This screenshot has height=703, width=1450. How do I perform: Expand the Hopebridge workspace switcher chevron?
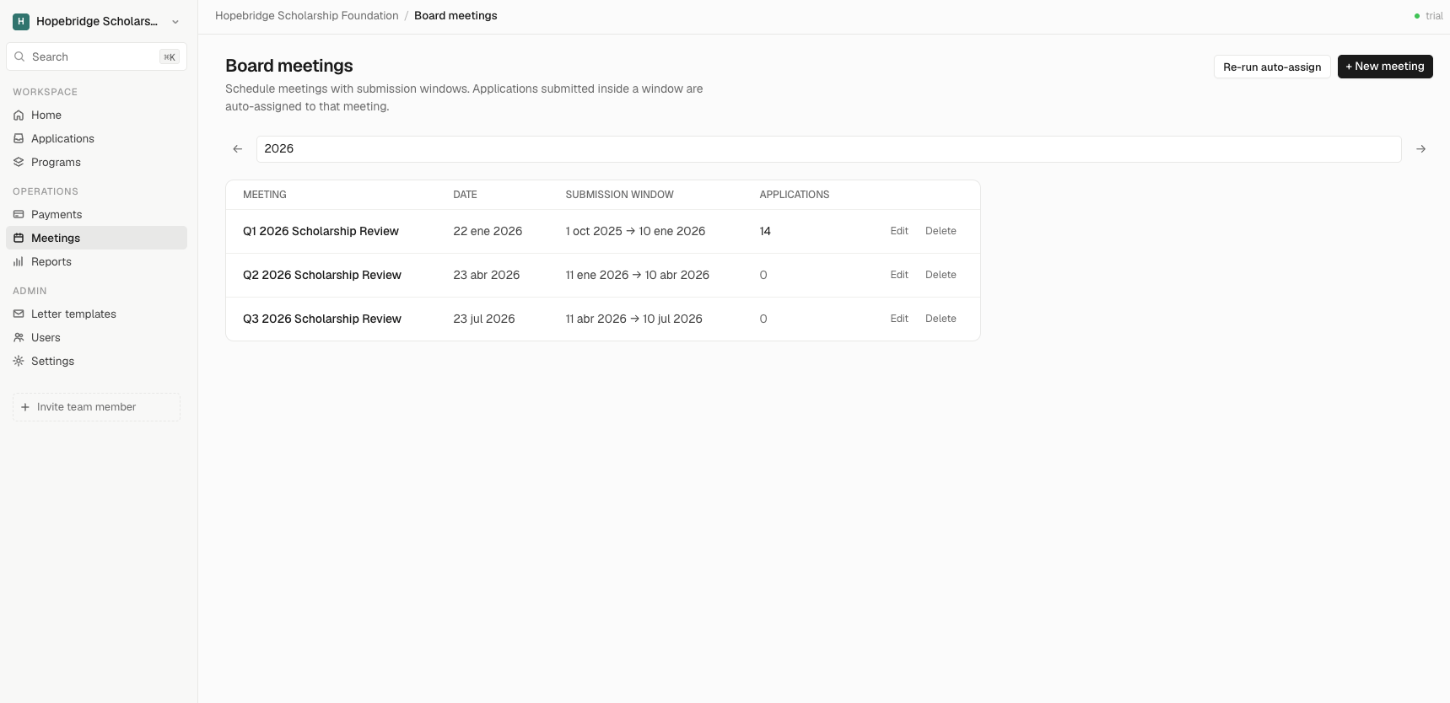click(x=175, y=22)
